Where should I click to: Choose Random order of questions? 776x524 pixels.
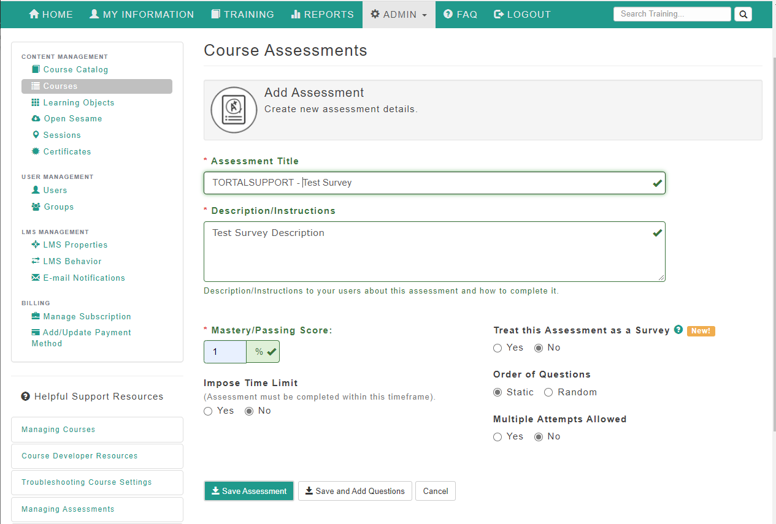(548, 392)
